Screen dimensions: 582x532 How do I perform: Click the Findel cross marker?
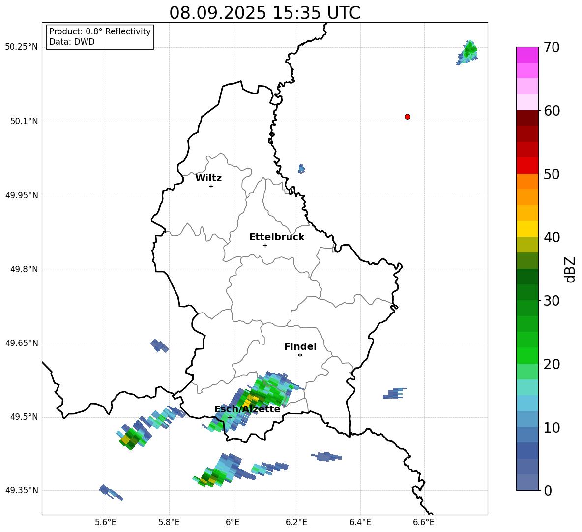(x=300, y=355)
